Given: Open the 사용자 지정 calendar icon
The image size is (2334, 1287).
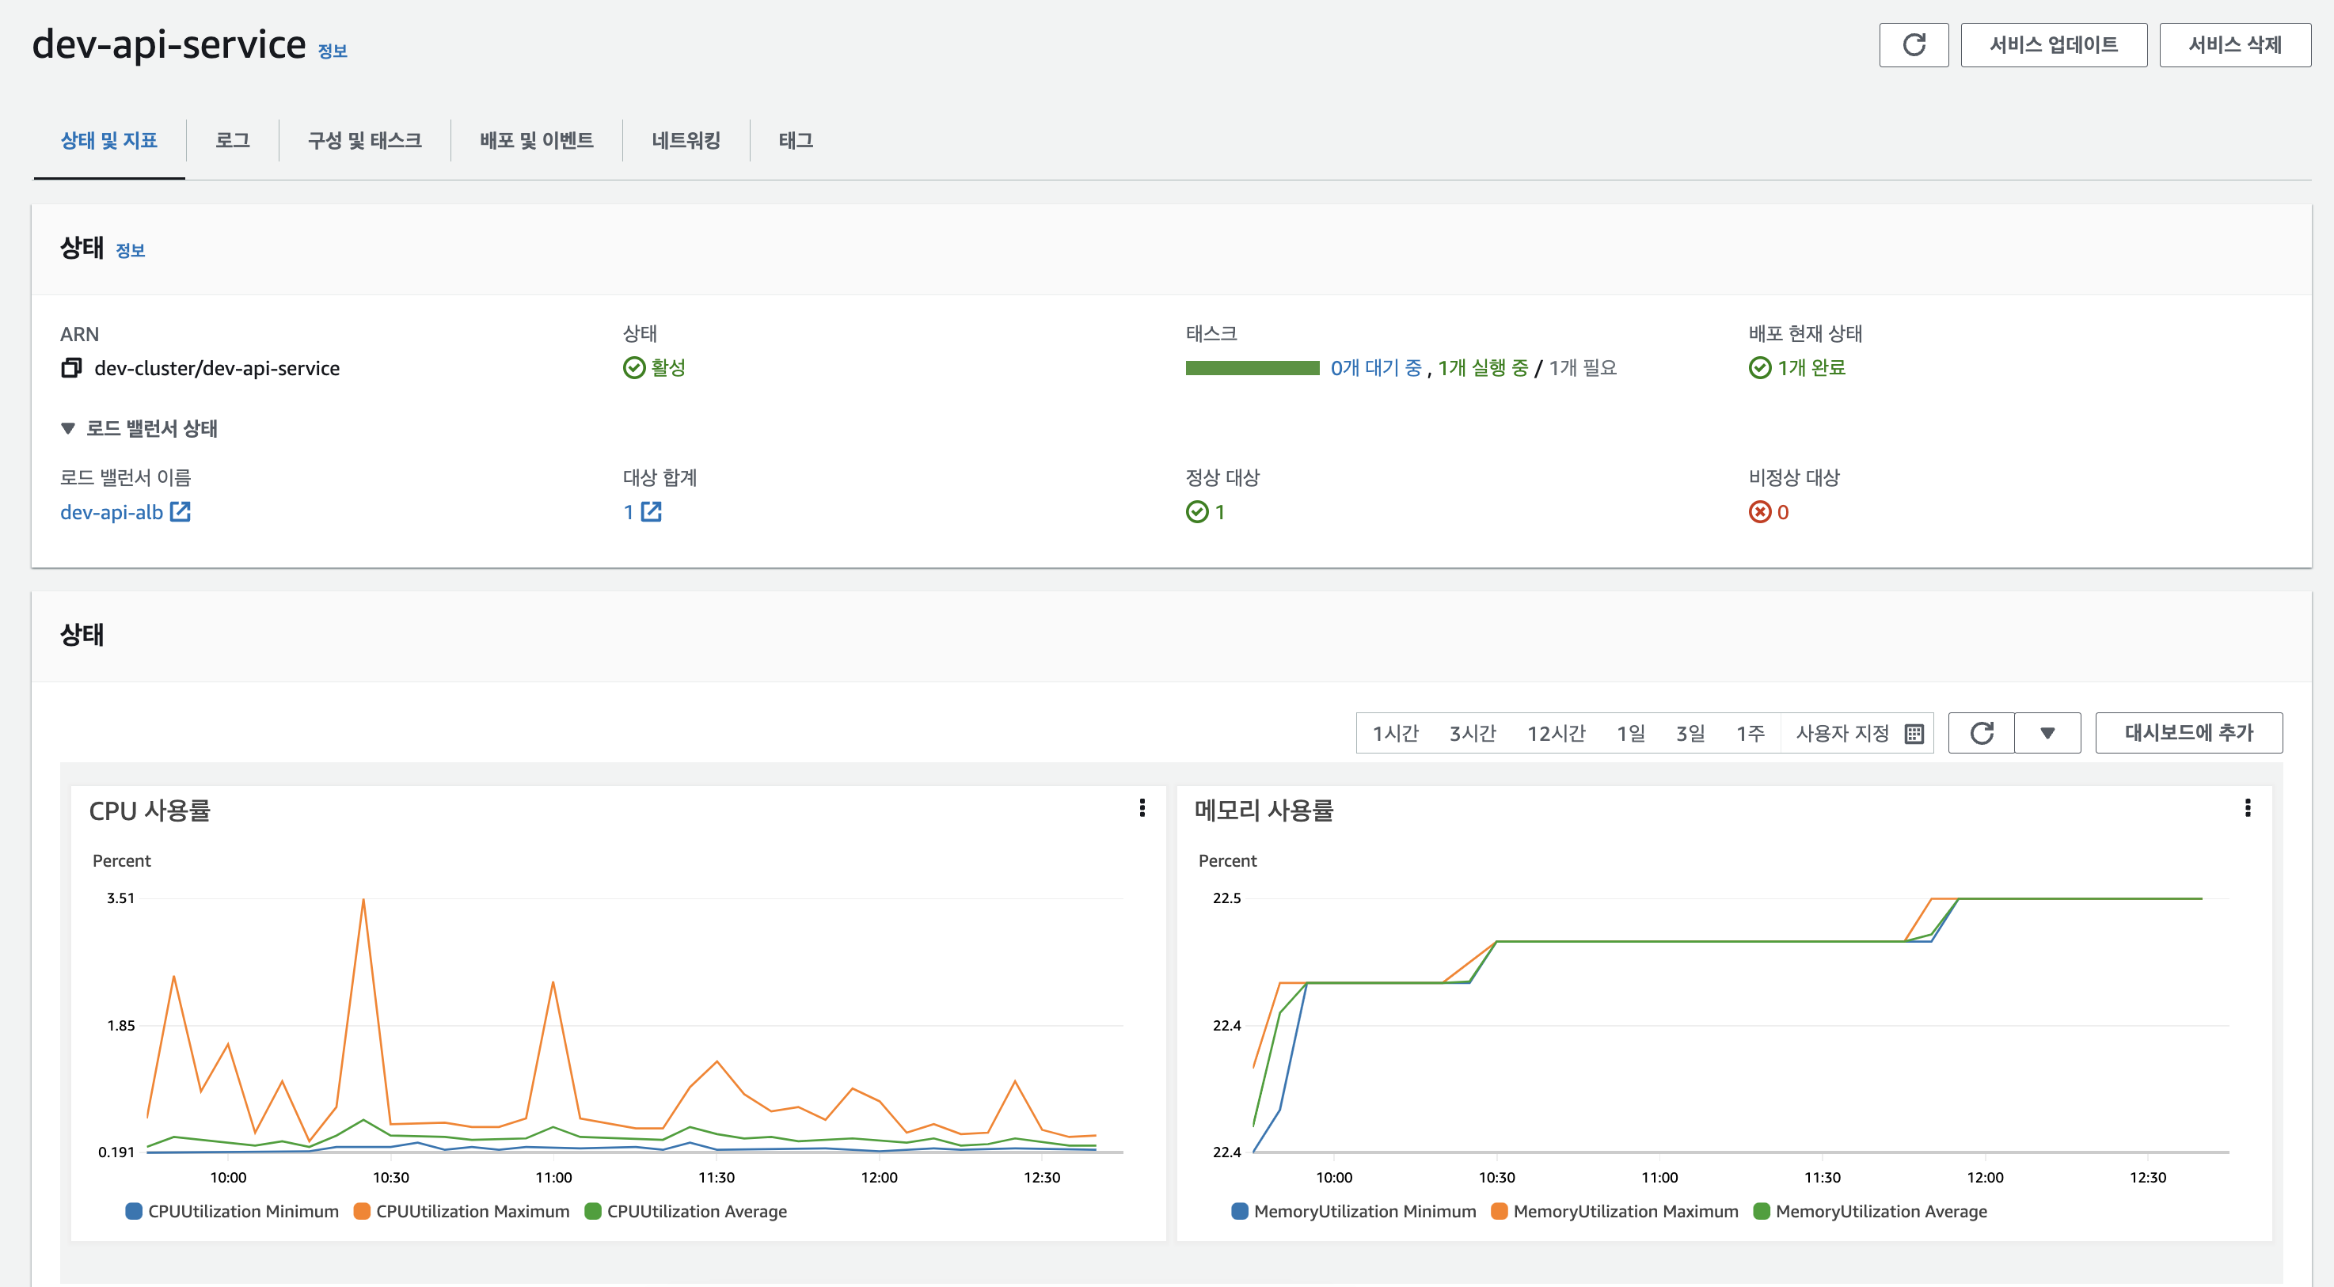Looking at the screenshot, I should [1914, 734].
